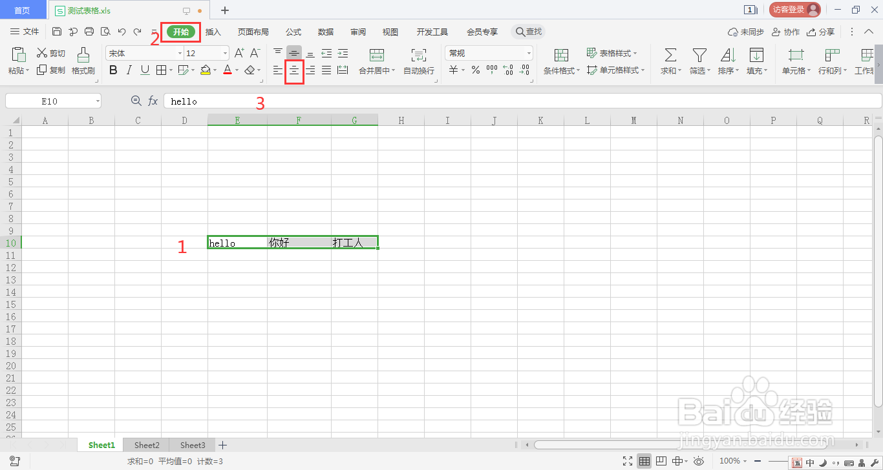
Task: Click the Paste clipboard icon
Action: (19, 55)
